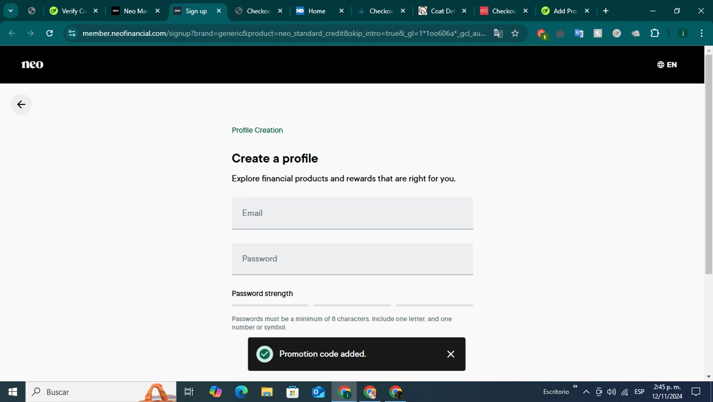Click the green check icon in the notification

[265, 354]
